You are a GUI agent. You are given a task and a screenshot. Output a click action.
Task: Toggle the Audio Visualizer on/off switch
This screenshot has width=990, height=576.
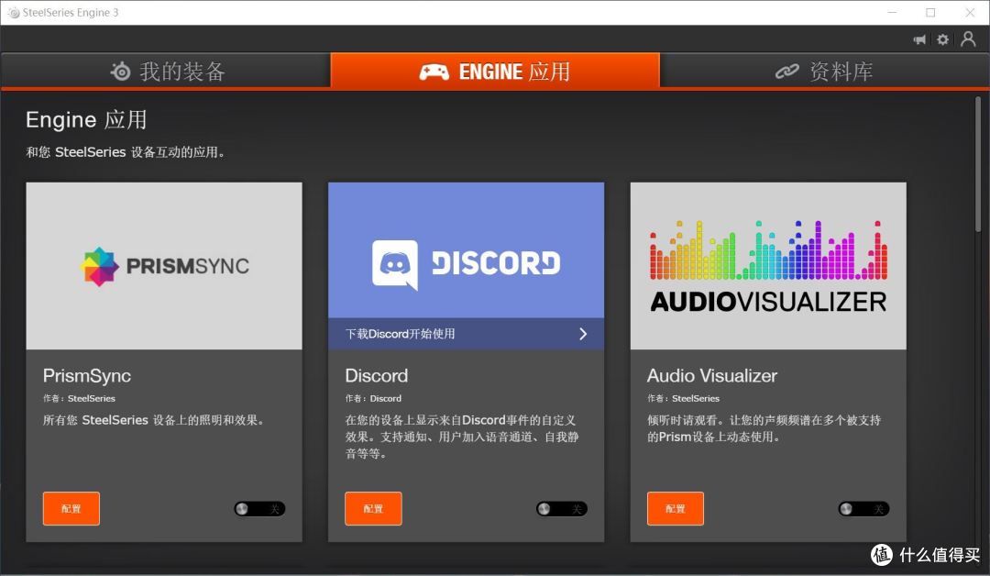point(863,508)
